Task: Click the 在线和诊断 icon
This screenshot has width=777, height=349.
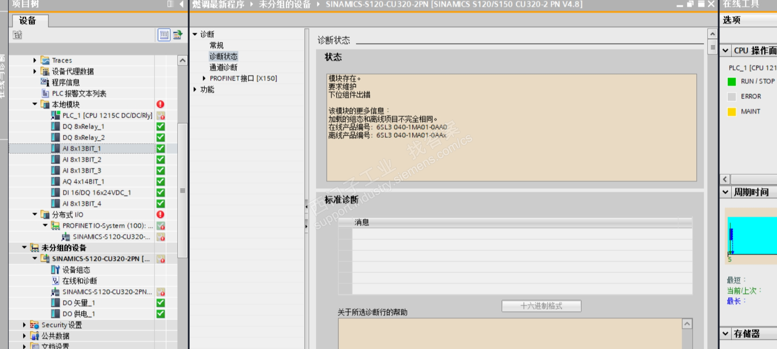Action: [56, 281]
